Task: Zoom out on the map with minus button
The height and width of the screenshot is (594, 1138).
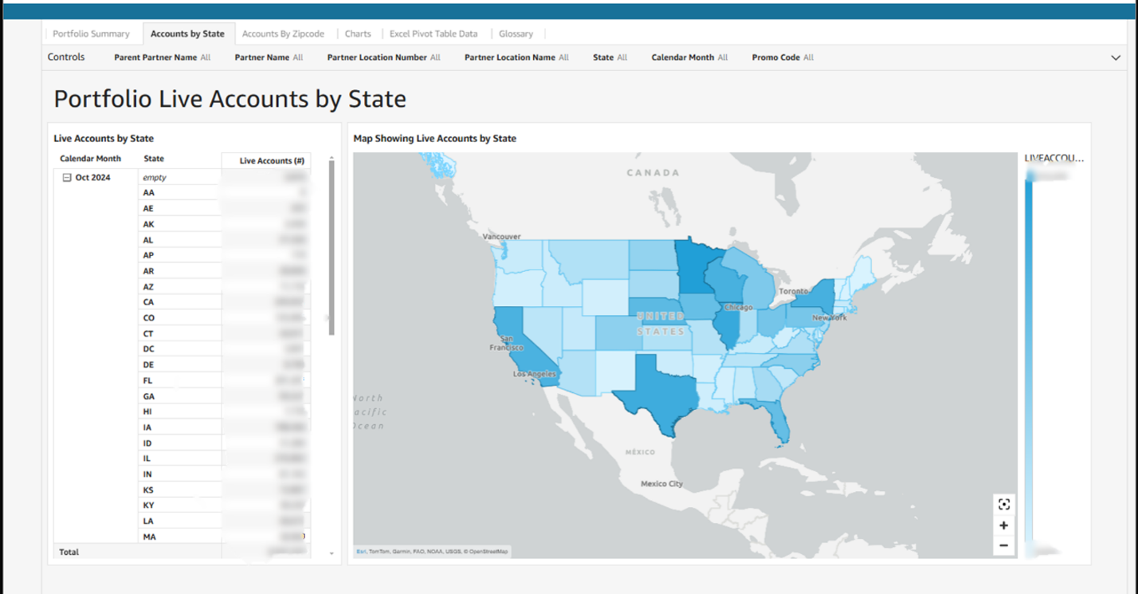Action: click(x=1003, y=545)
